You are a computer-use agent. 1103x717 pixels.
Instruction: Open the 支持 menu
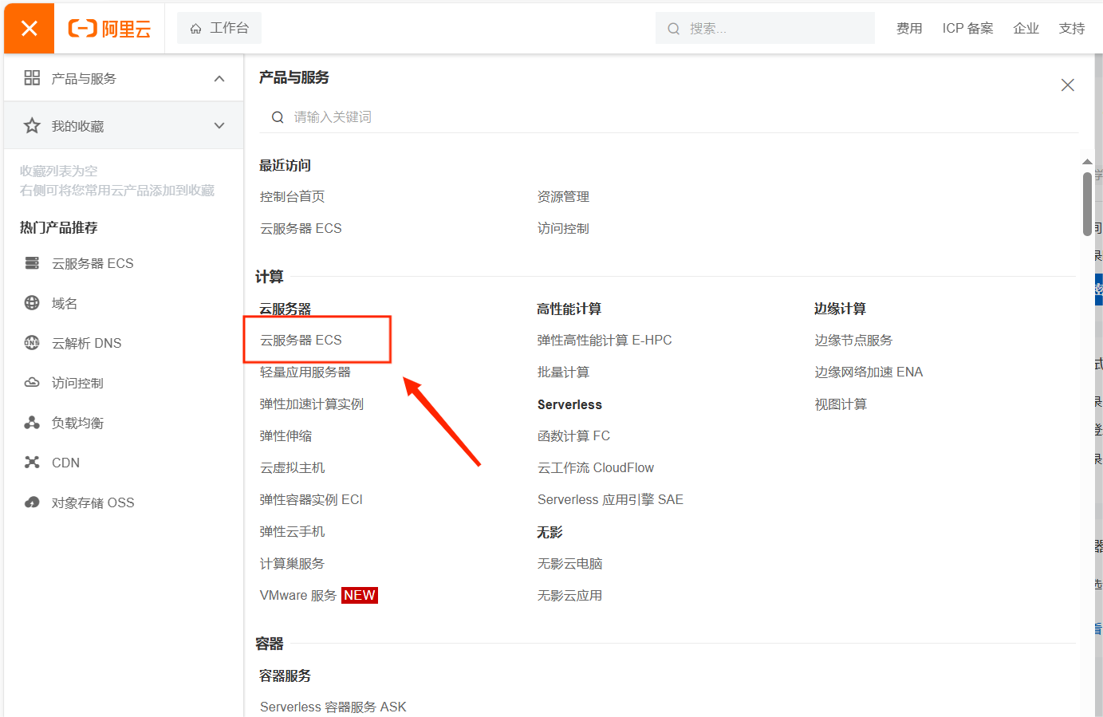pyautogui.click(x=1072, y=29)
